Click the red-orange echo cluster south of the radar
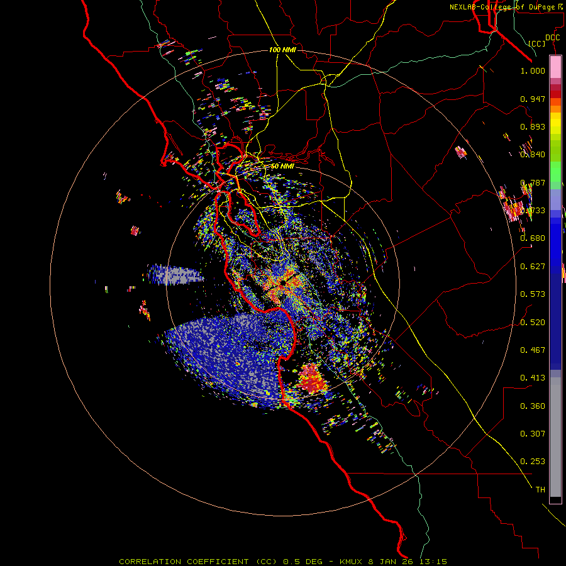Image resolution: width=566 pixels, height=566 pixels. pyautogui.click(x=311, y=380)
